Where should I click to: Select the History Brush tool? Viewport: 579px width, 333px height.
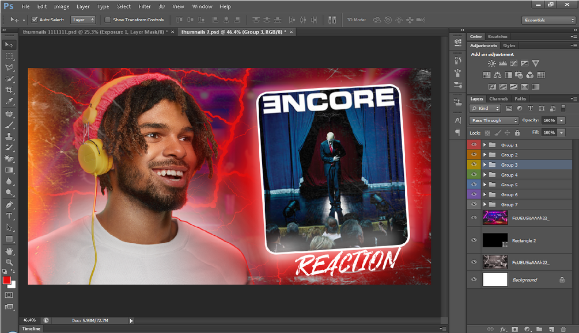tap(9, 147)
